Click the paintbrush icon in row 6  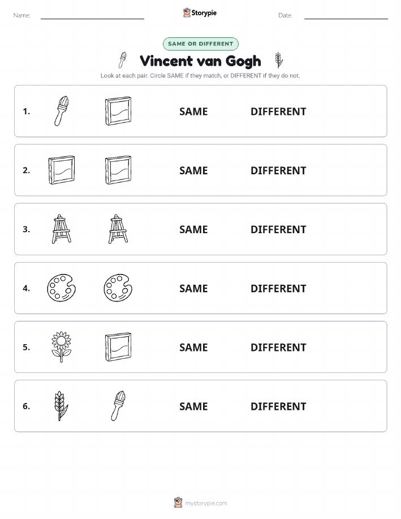[118, 406]
